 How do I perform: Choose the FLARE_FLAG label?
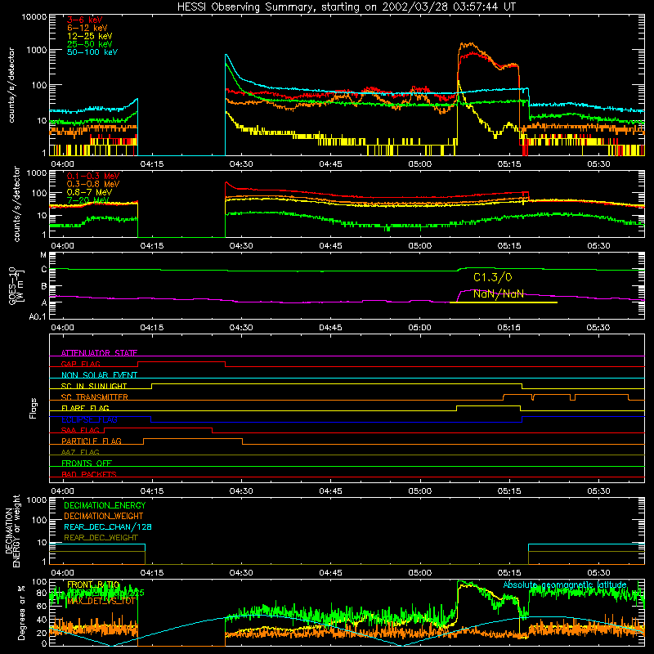click(x=85, y=408)
